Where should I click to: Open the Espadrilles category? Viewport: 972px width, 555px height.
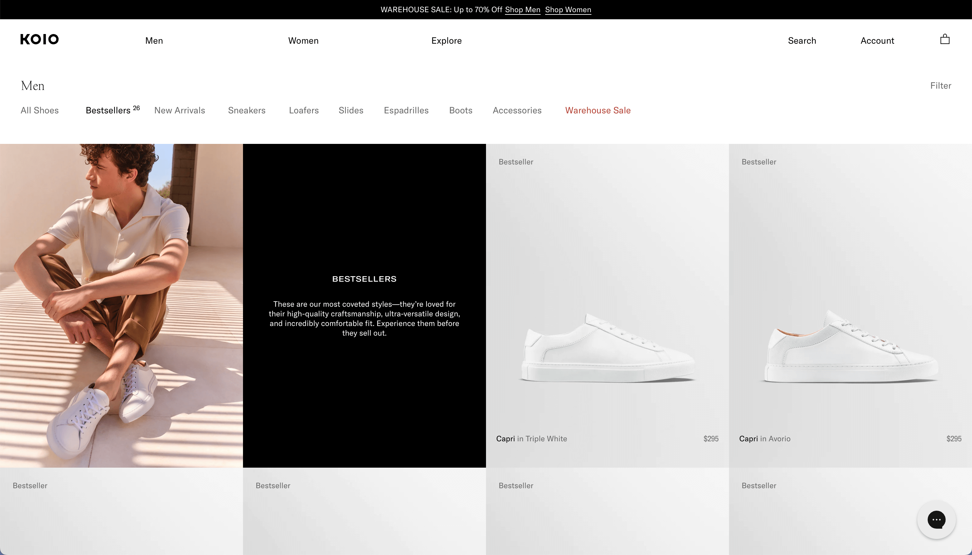click(x=406, y=110)
